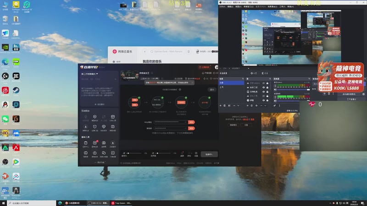Screen dimensions: 367x206
Task: Click the Windows taskbar search box
Action: point(32,203)
